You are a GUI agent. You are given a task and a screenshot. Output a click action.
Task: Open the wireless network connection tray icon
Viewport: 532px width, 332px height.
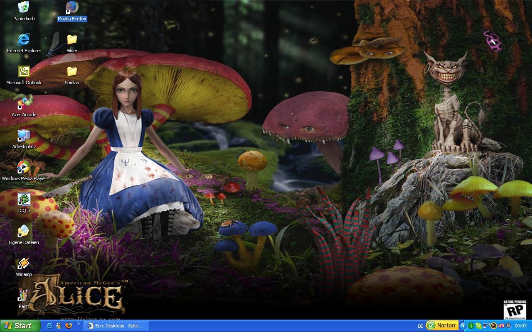[486, 326]
